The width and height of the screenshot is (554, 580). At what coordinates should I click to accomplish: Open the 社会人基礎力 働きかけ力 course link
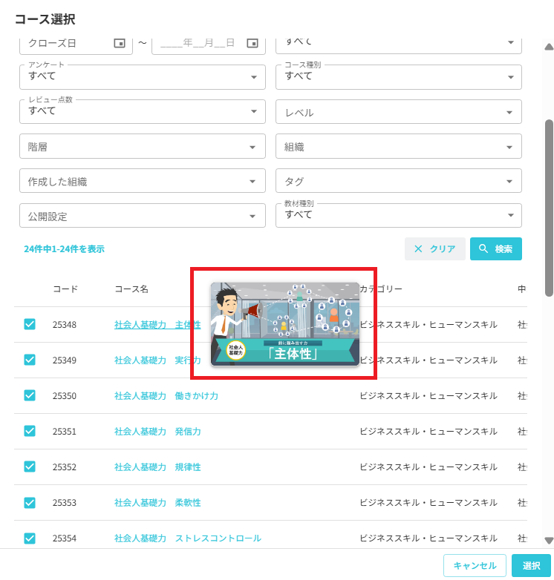pyautogui.click(x=166, y=396)
